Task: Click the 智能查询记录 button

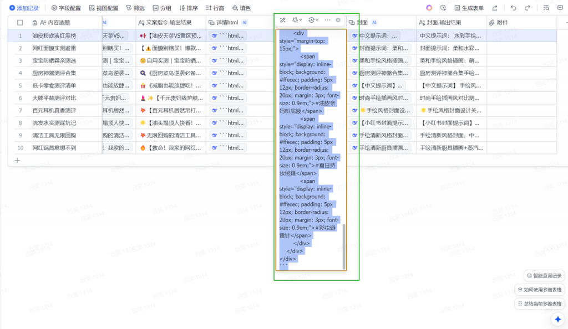Action: [x=545, y=275]
